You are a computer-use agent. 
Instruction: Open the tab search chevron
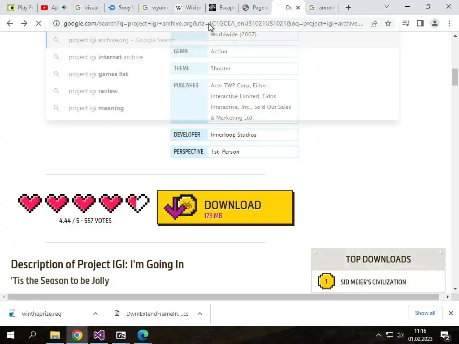tap(387, 6)
